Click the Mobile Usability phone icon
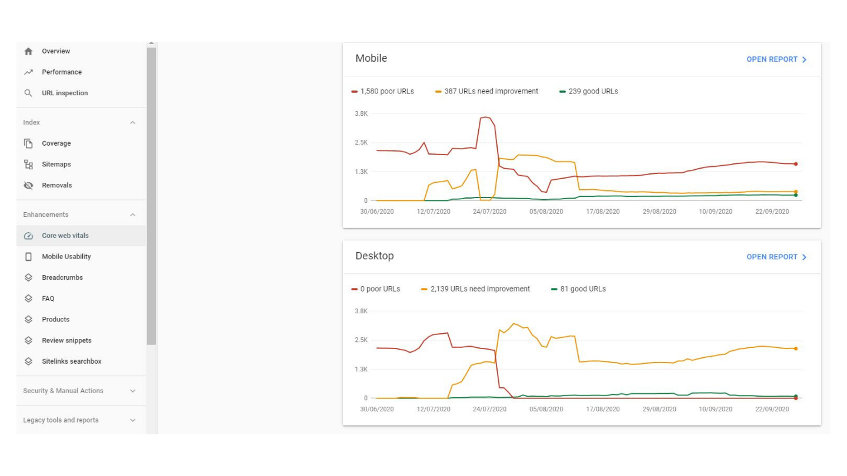The image size is (847, 476). coord(28,257)
